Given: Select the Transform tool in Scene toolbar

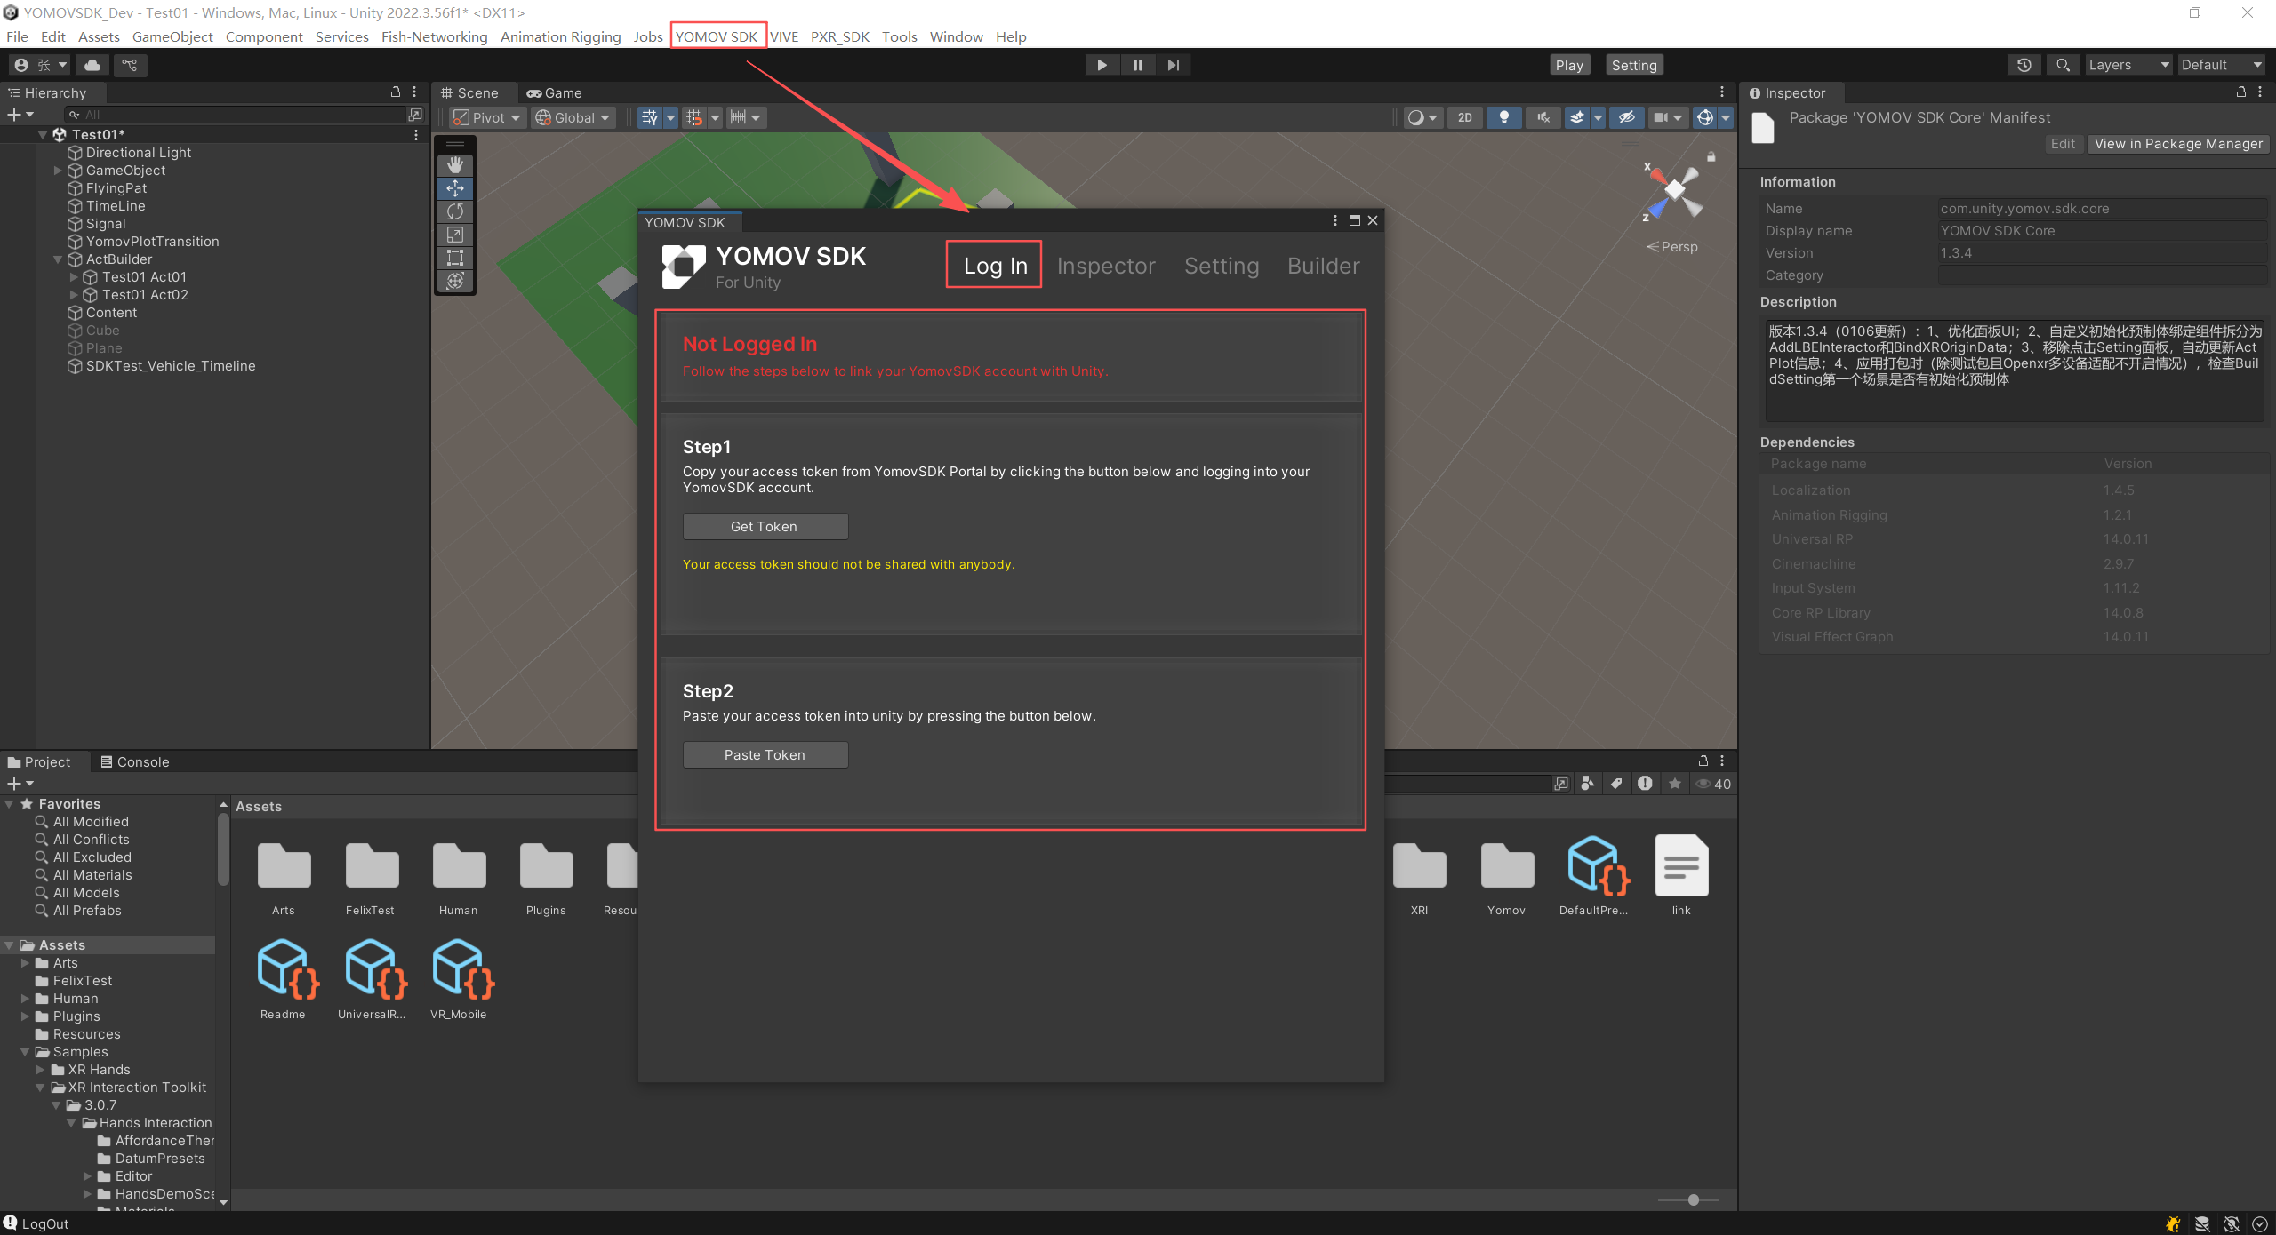Looking at the screenshot, I should pyautogui.click(x=455, y=281).
